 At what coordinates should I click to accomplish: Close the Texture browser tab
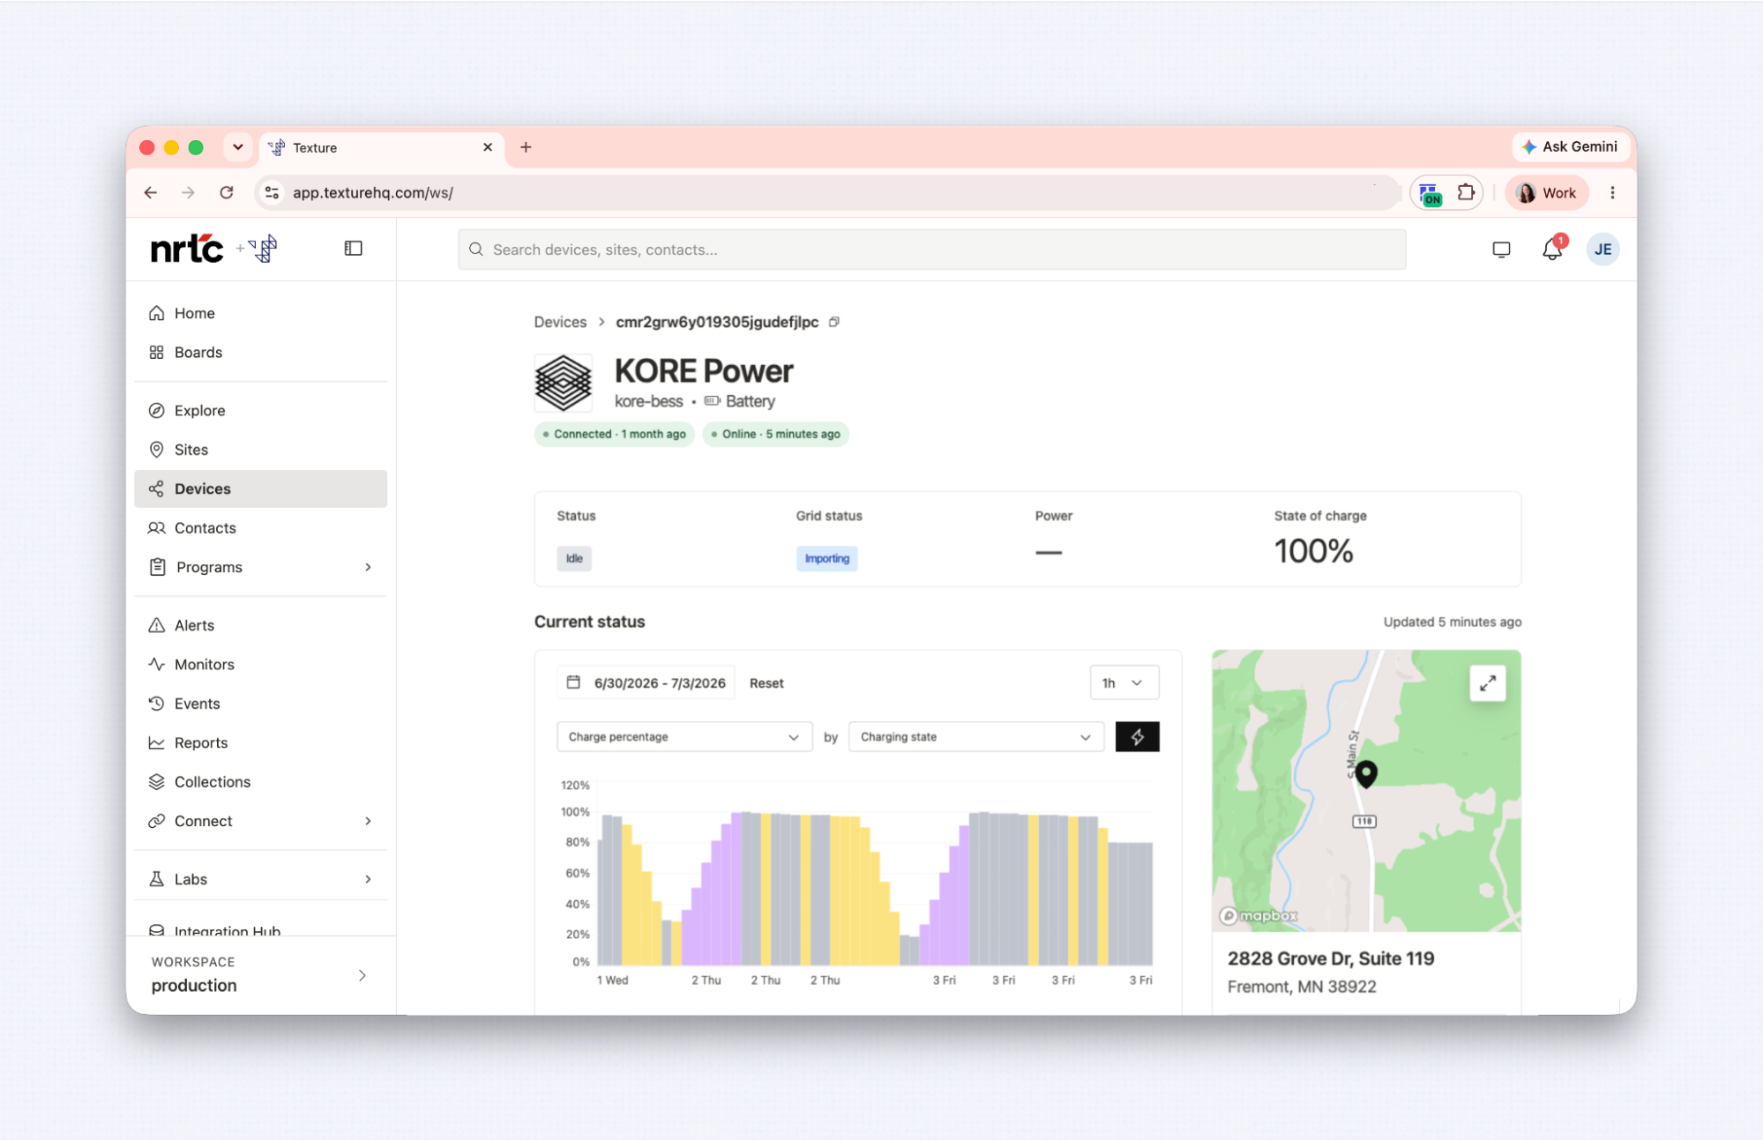487,147
